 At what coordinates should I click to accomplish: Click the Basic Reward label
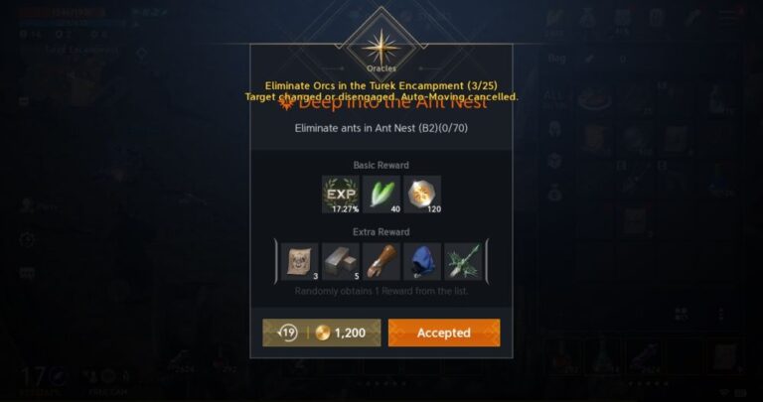(x=381, y=166)
